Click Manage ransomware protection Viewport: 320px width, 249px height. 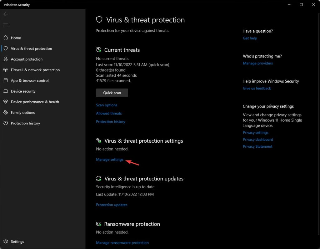click(x=122, y=242)
